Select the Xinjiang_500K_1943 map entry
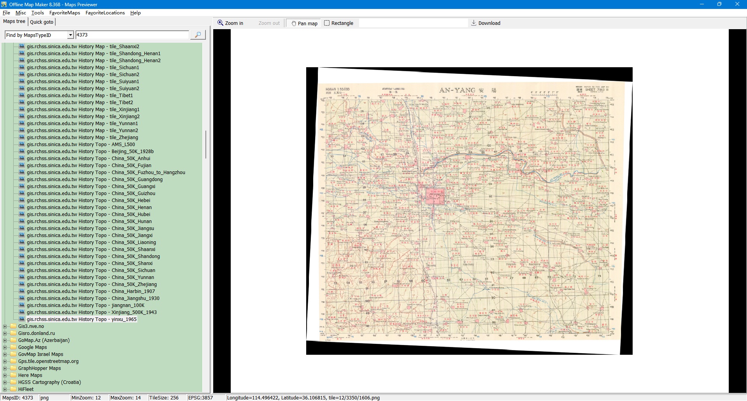This screenshot has width=747, height=401. coord(91,312)
